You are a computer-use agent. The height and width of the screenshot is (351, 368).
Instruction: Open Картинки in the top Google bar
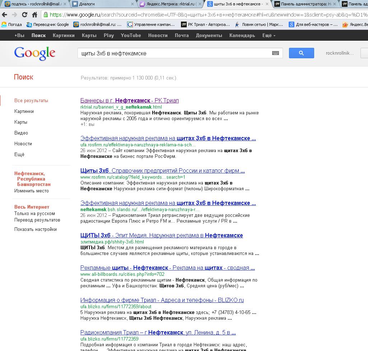pos(64,36)
